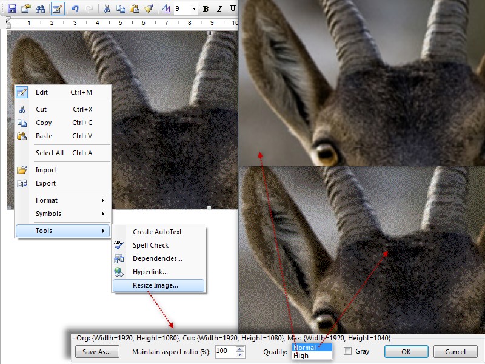
Task: Toggle Underline formatting
Action: tap(233, 8)
